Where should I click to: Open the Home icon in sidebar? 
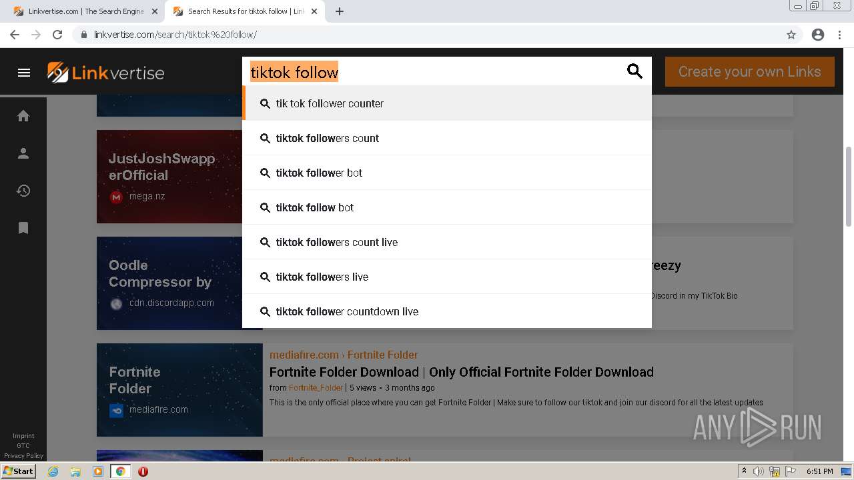click(x=23, y=116)
